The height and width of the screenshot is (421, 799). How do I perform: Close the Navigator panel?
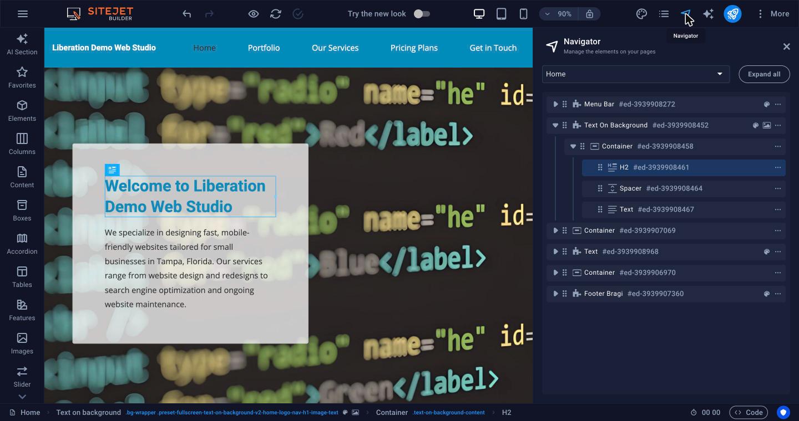[786, 47]
